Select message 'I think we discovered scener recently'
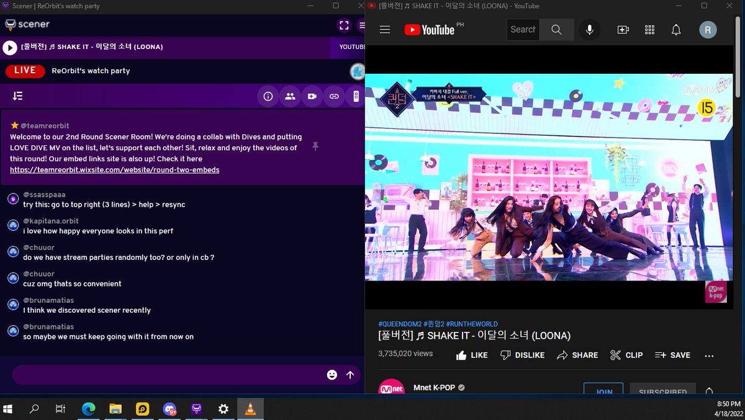745x420 pixels. (87, 310)
